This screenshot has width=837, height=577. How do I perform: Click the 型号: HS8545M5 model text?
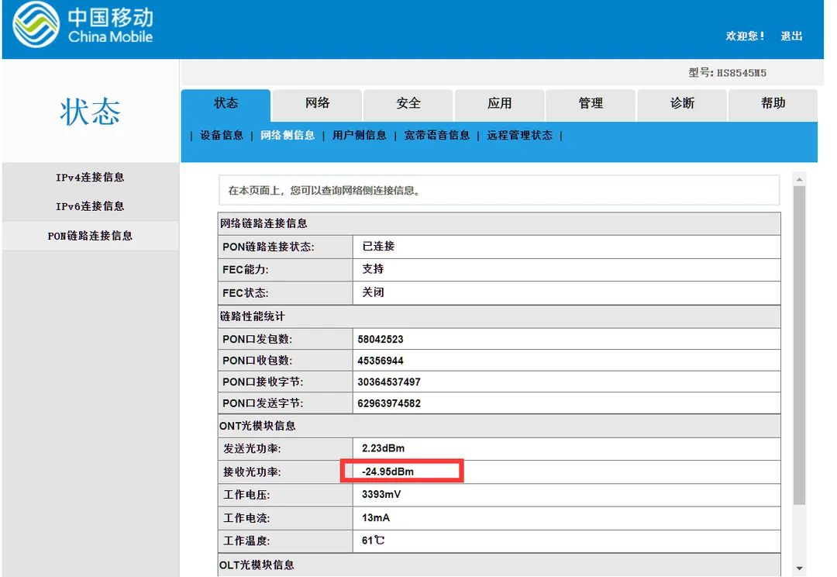(727, 73)
